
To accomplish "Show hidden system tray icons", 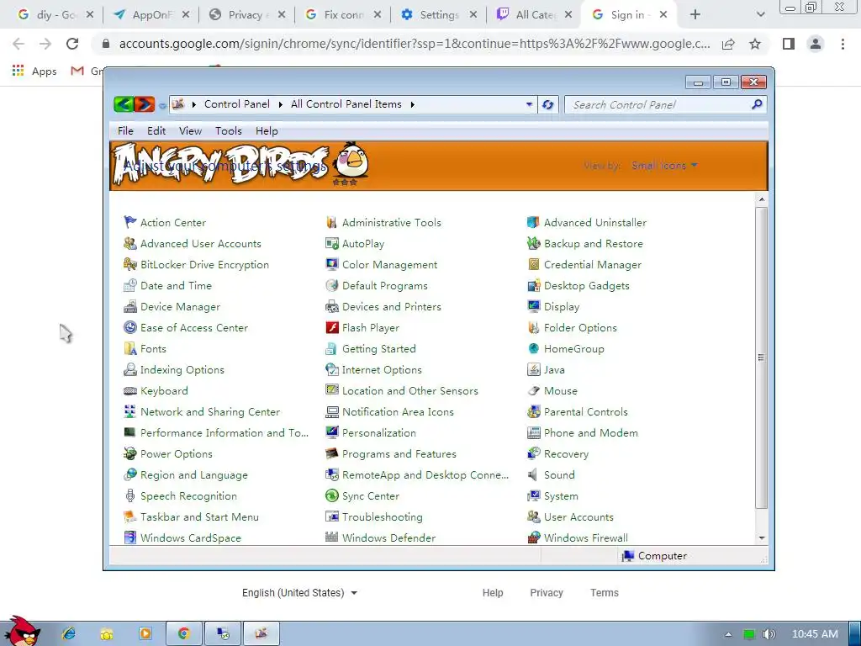I will [x=728, y=634].
